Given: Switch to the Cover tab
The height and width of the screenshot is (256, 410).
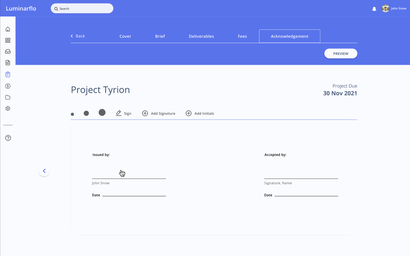Looking at the screenshot, I should coord(125,36).
